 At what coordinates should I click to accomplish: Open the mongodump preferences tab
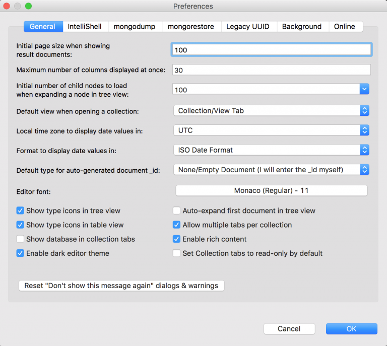point(135,26)
